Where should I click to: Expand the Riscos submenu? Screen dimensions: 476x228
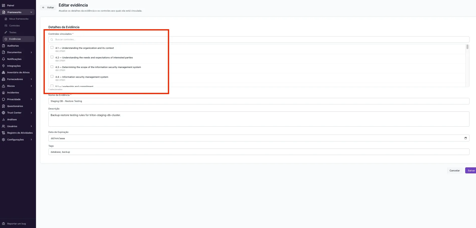pyautogui.click(x=31, y=86)
